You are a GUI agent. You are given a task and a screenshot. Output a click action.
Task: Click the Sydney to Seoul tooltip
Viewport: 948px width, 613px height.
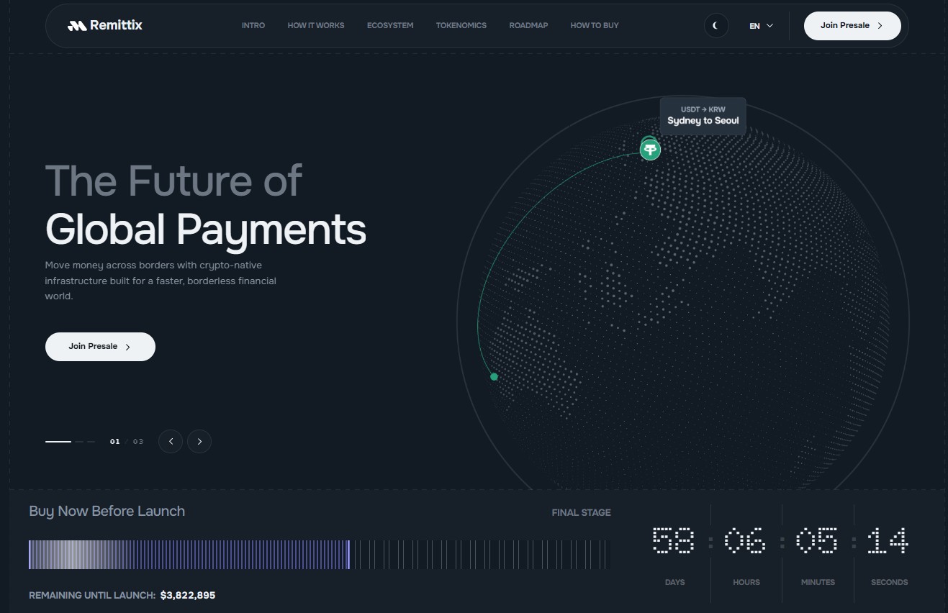703,116
